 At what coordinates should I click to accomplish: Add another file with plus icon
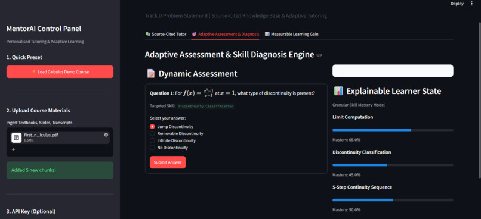[x=13, y=149]
